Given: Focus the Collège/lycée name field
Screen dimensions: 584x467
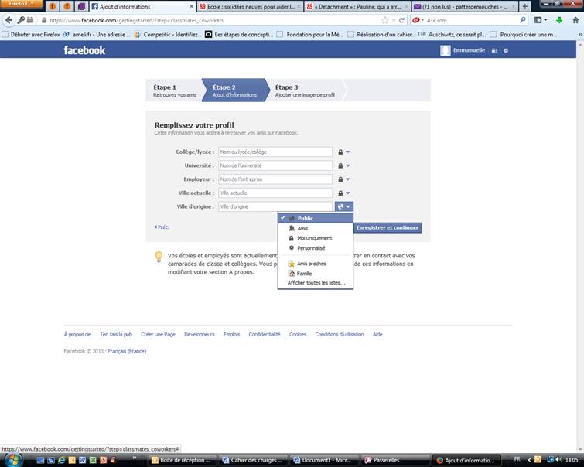Looking at the screenshot, I should 275,152.
